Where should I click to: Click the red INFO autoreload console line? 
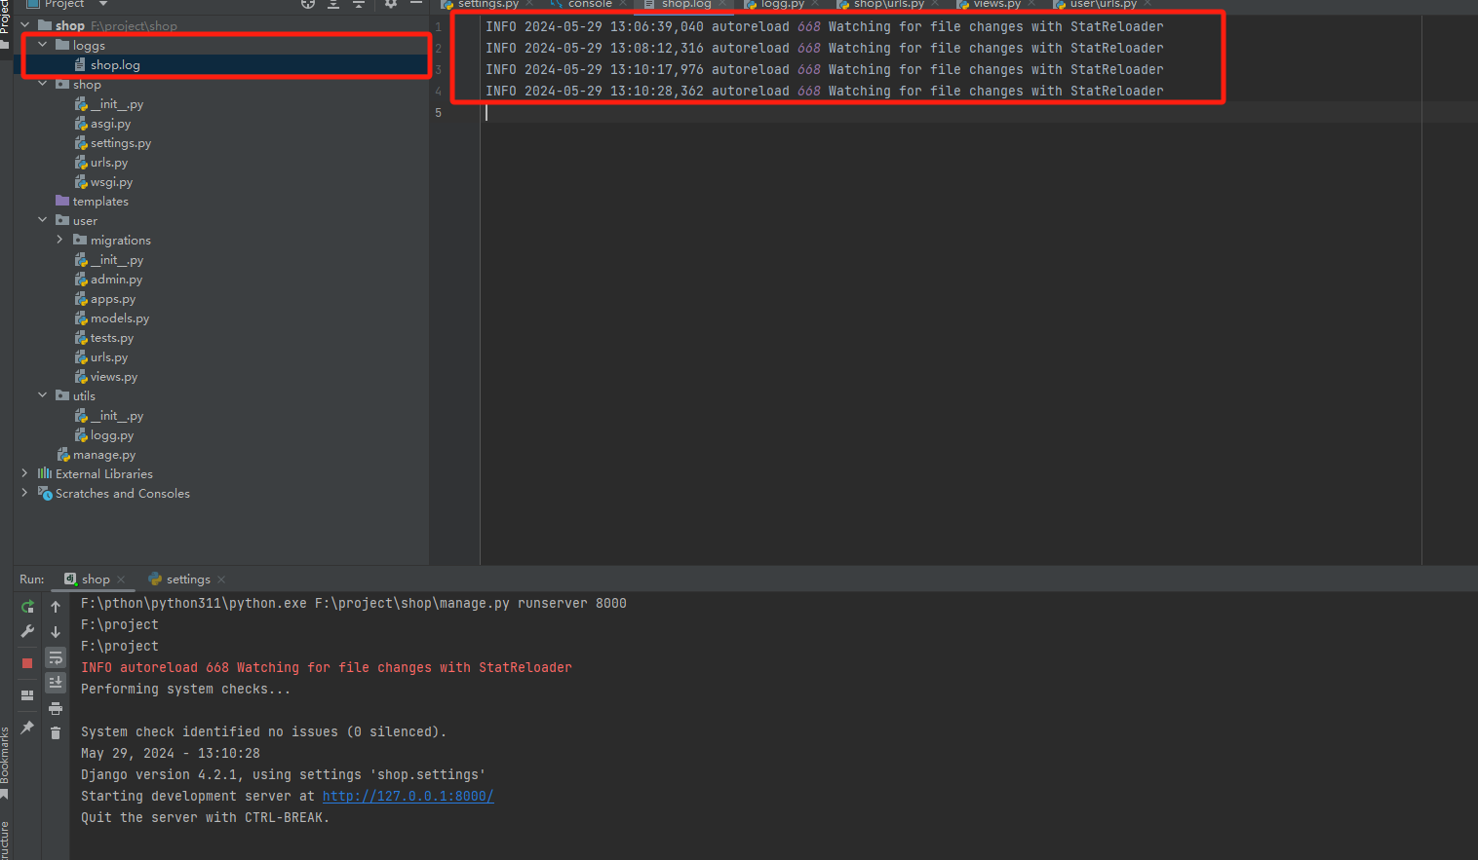click(x=326, y=667)
